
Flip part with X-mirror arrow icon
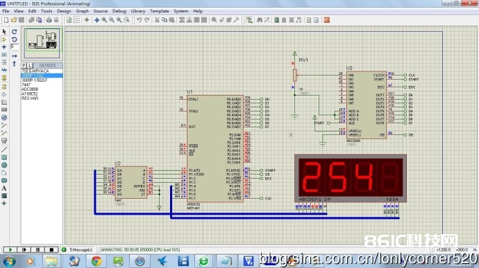15,56
